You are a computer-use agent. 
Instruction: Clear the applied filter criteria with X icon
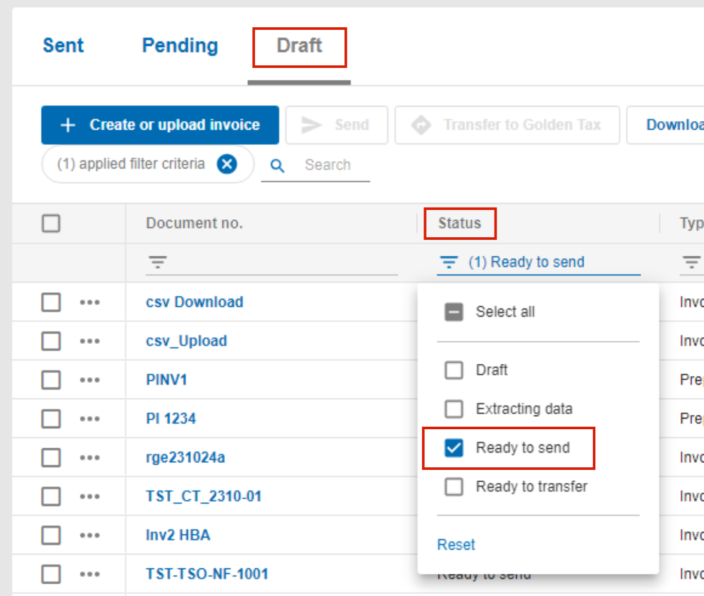coord(227,164)
